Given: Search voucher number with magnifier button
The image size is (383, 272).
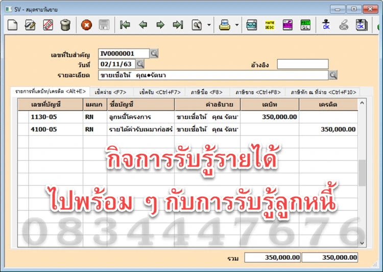Looking at the screenshot, I should (x=154, y=53).
